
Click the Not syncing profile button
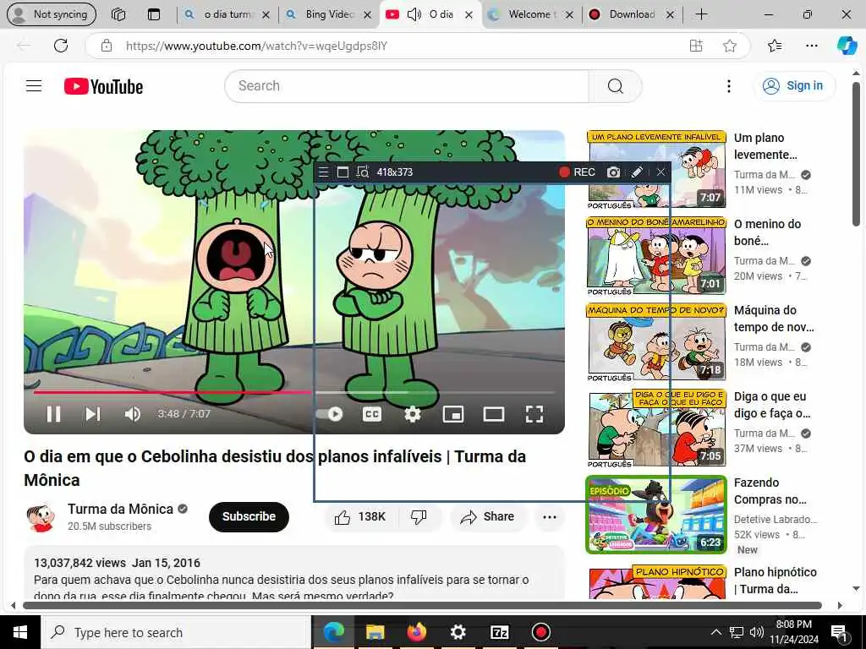pos(52,14)
